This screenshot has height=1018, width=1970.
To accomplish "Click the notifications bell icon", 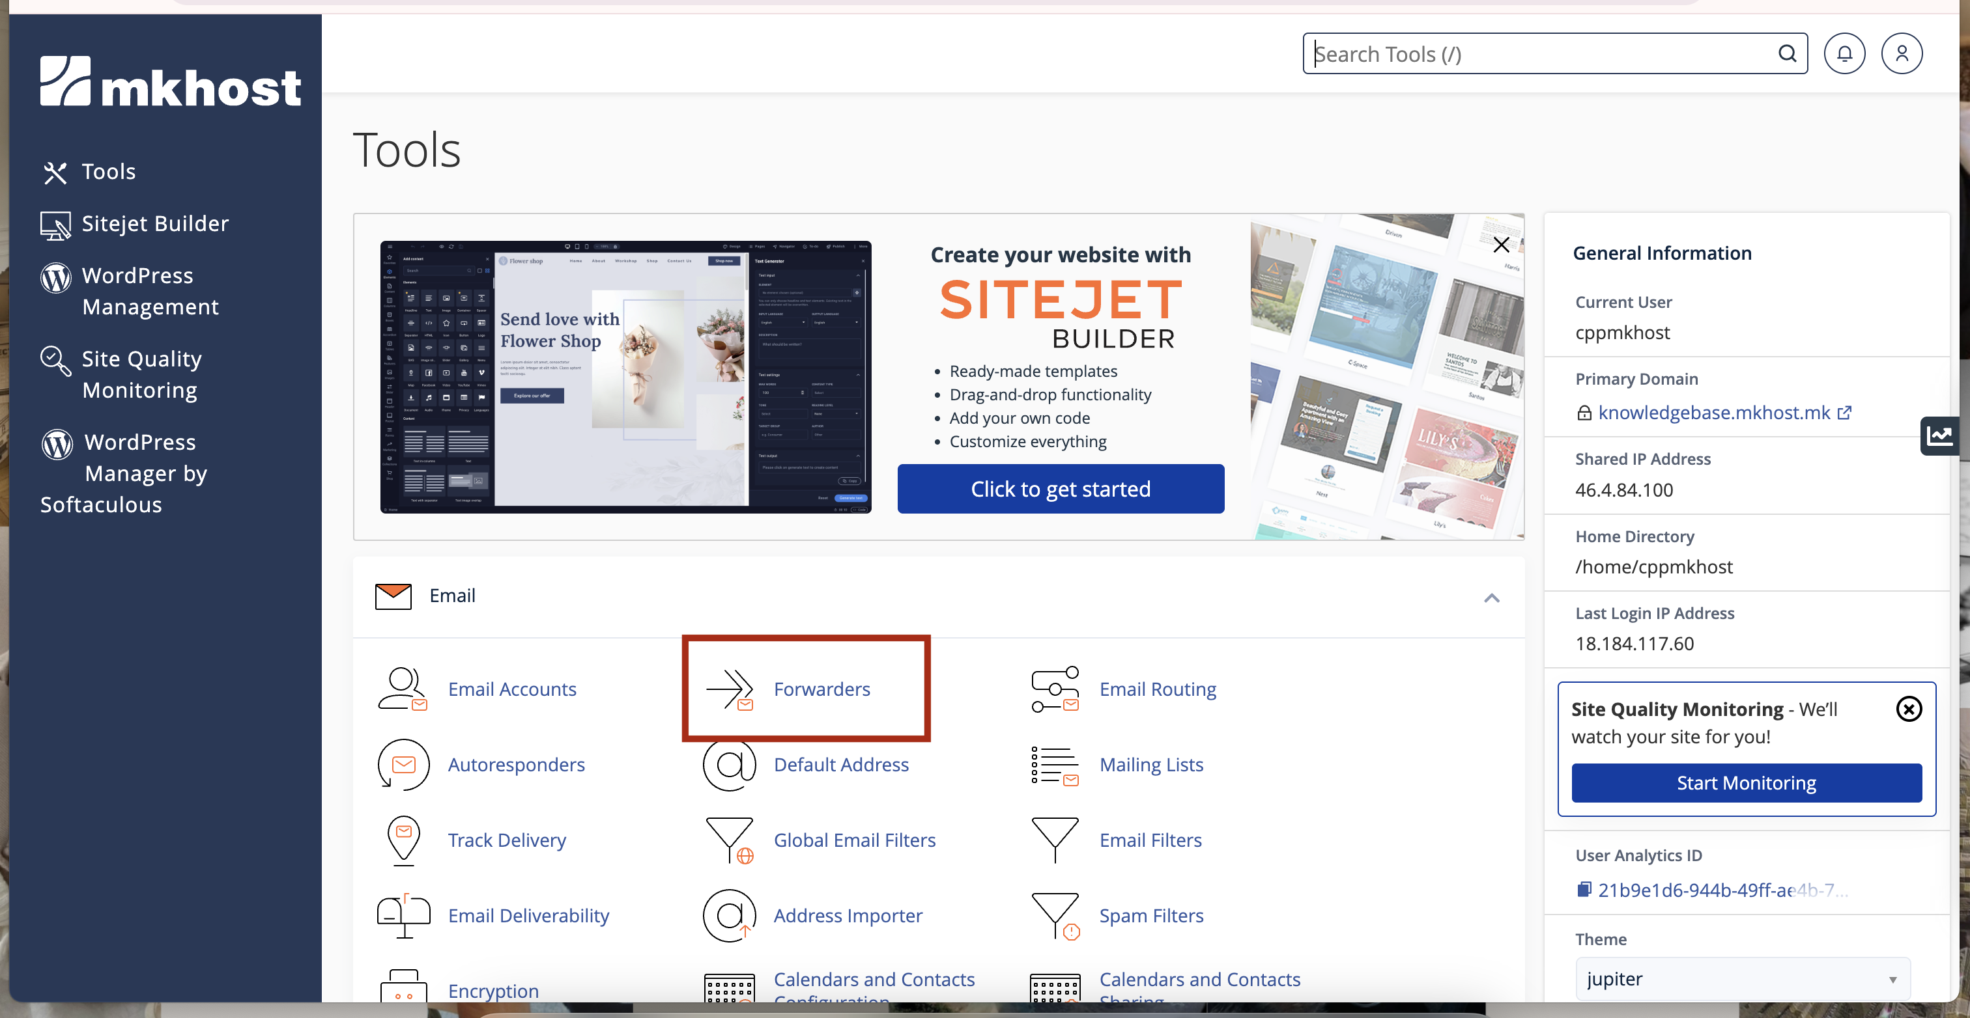I will click(x=1844, y=53).
